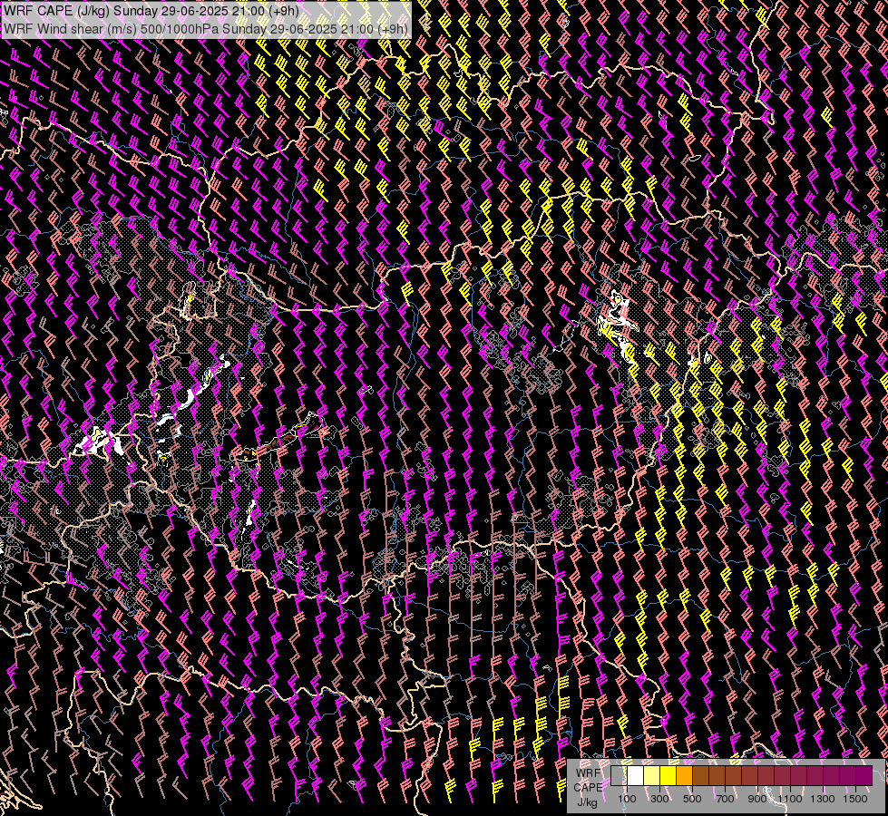Select the bright yellow CAPE legend swatch
888x816 pixels.
(x=668, y=775)
